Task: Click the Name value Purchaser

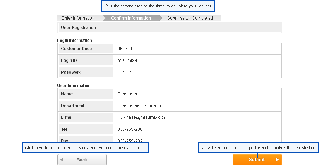Action: (x=128, y=94)
